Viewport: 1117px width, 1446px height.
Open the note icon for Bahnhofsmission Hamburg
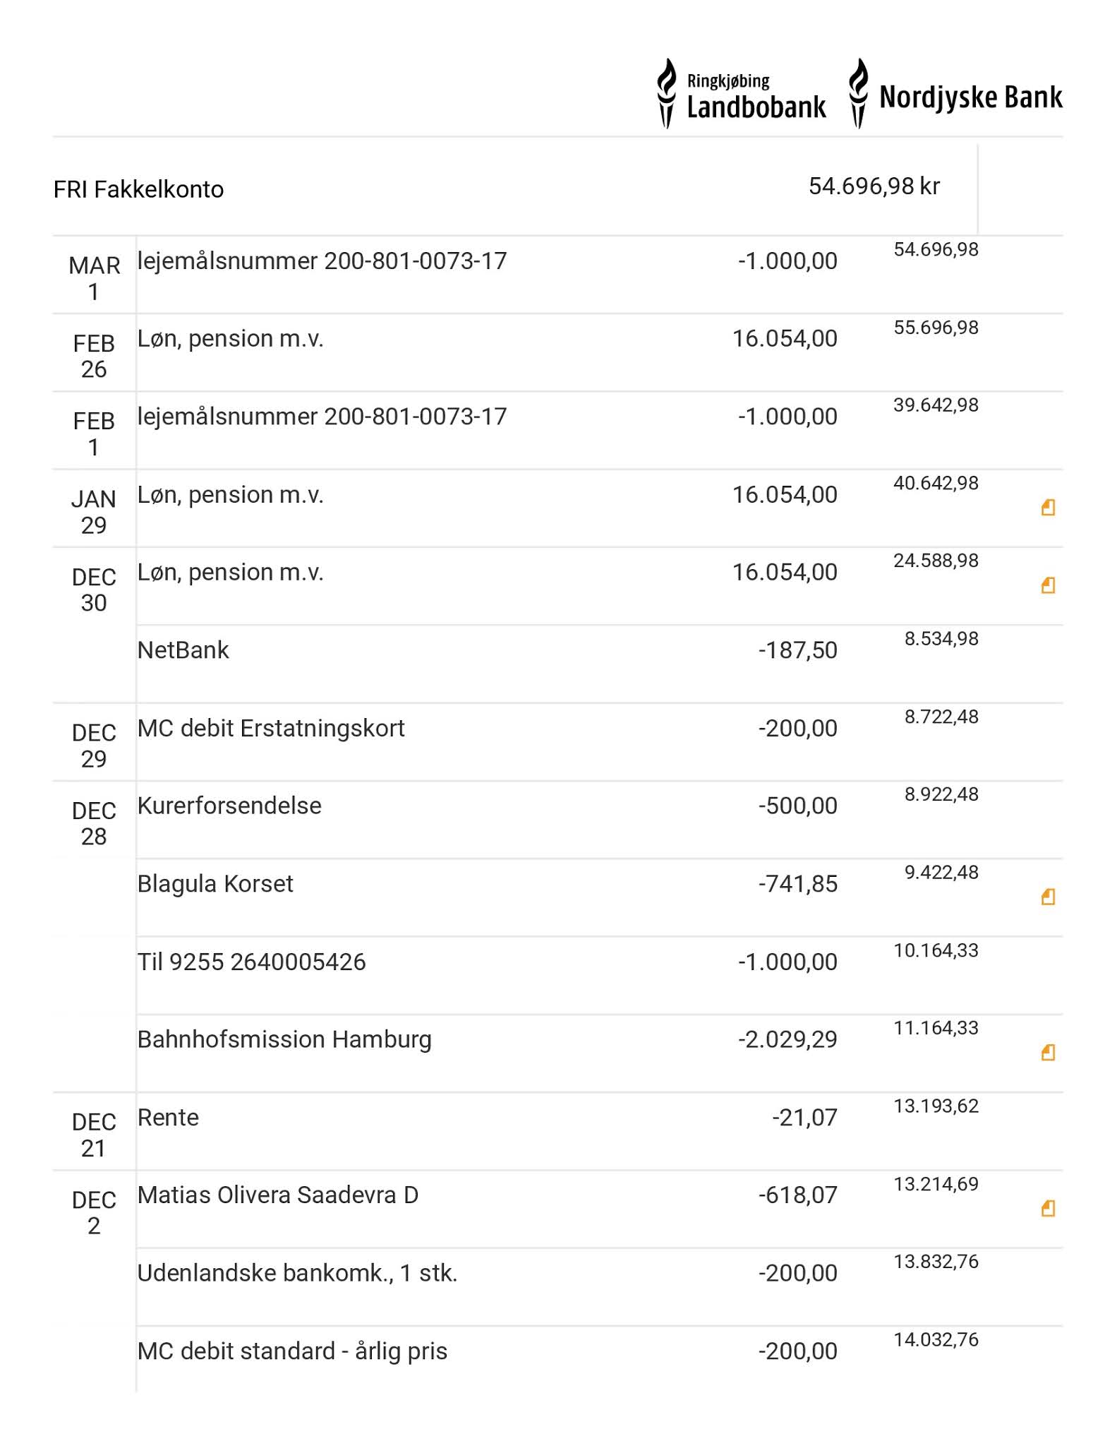pos(1048,1053)
